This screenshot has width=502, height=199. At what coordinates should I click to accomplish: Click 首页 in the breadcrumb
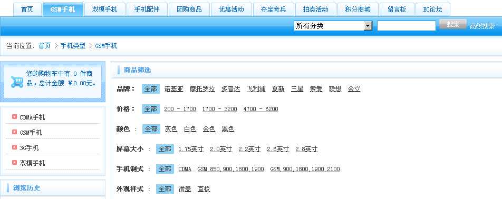(44, 46)
